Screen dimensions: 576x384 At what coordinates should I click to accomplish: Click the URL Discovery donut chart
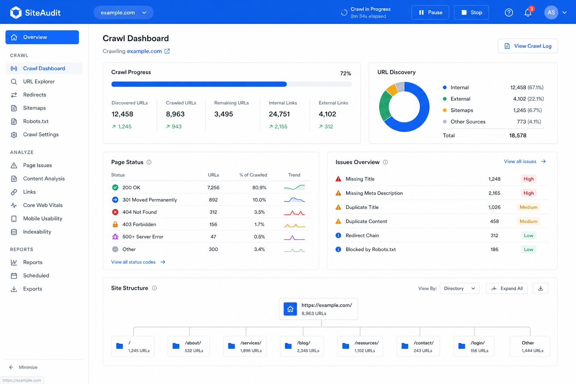[404, 107]
